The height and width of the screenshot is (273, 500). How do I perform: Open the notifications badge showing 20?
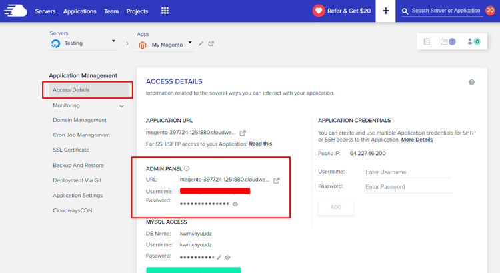pos(490,11)
